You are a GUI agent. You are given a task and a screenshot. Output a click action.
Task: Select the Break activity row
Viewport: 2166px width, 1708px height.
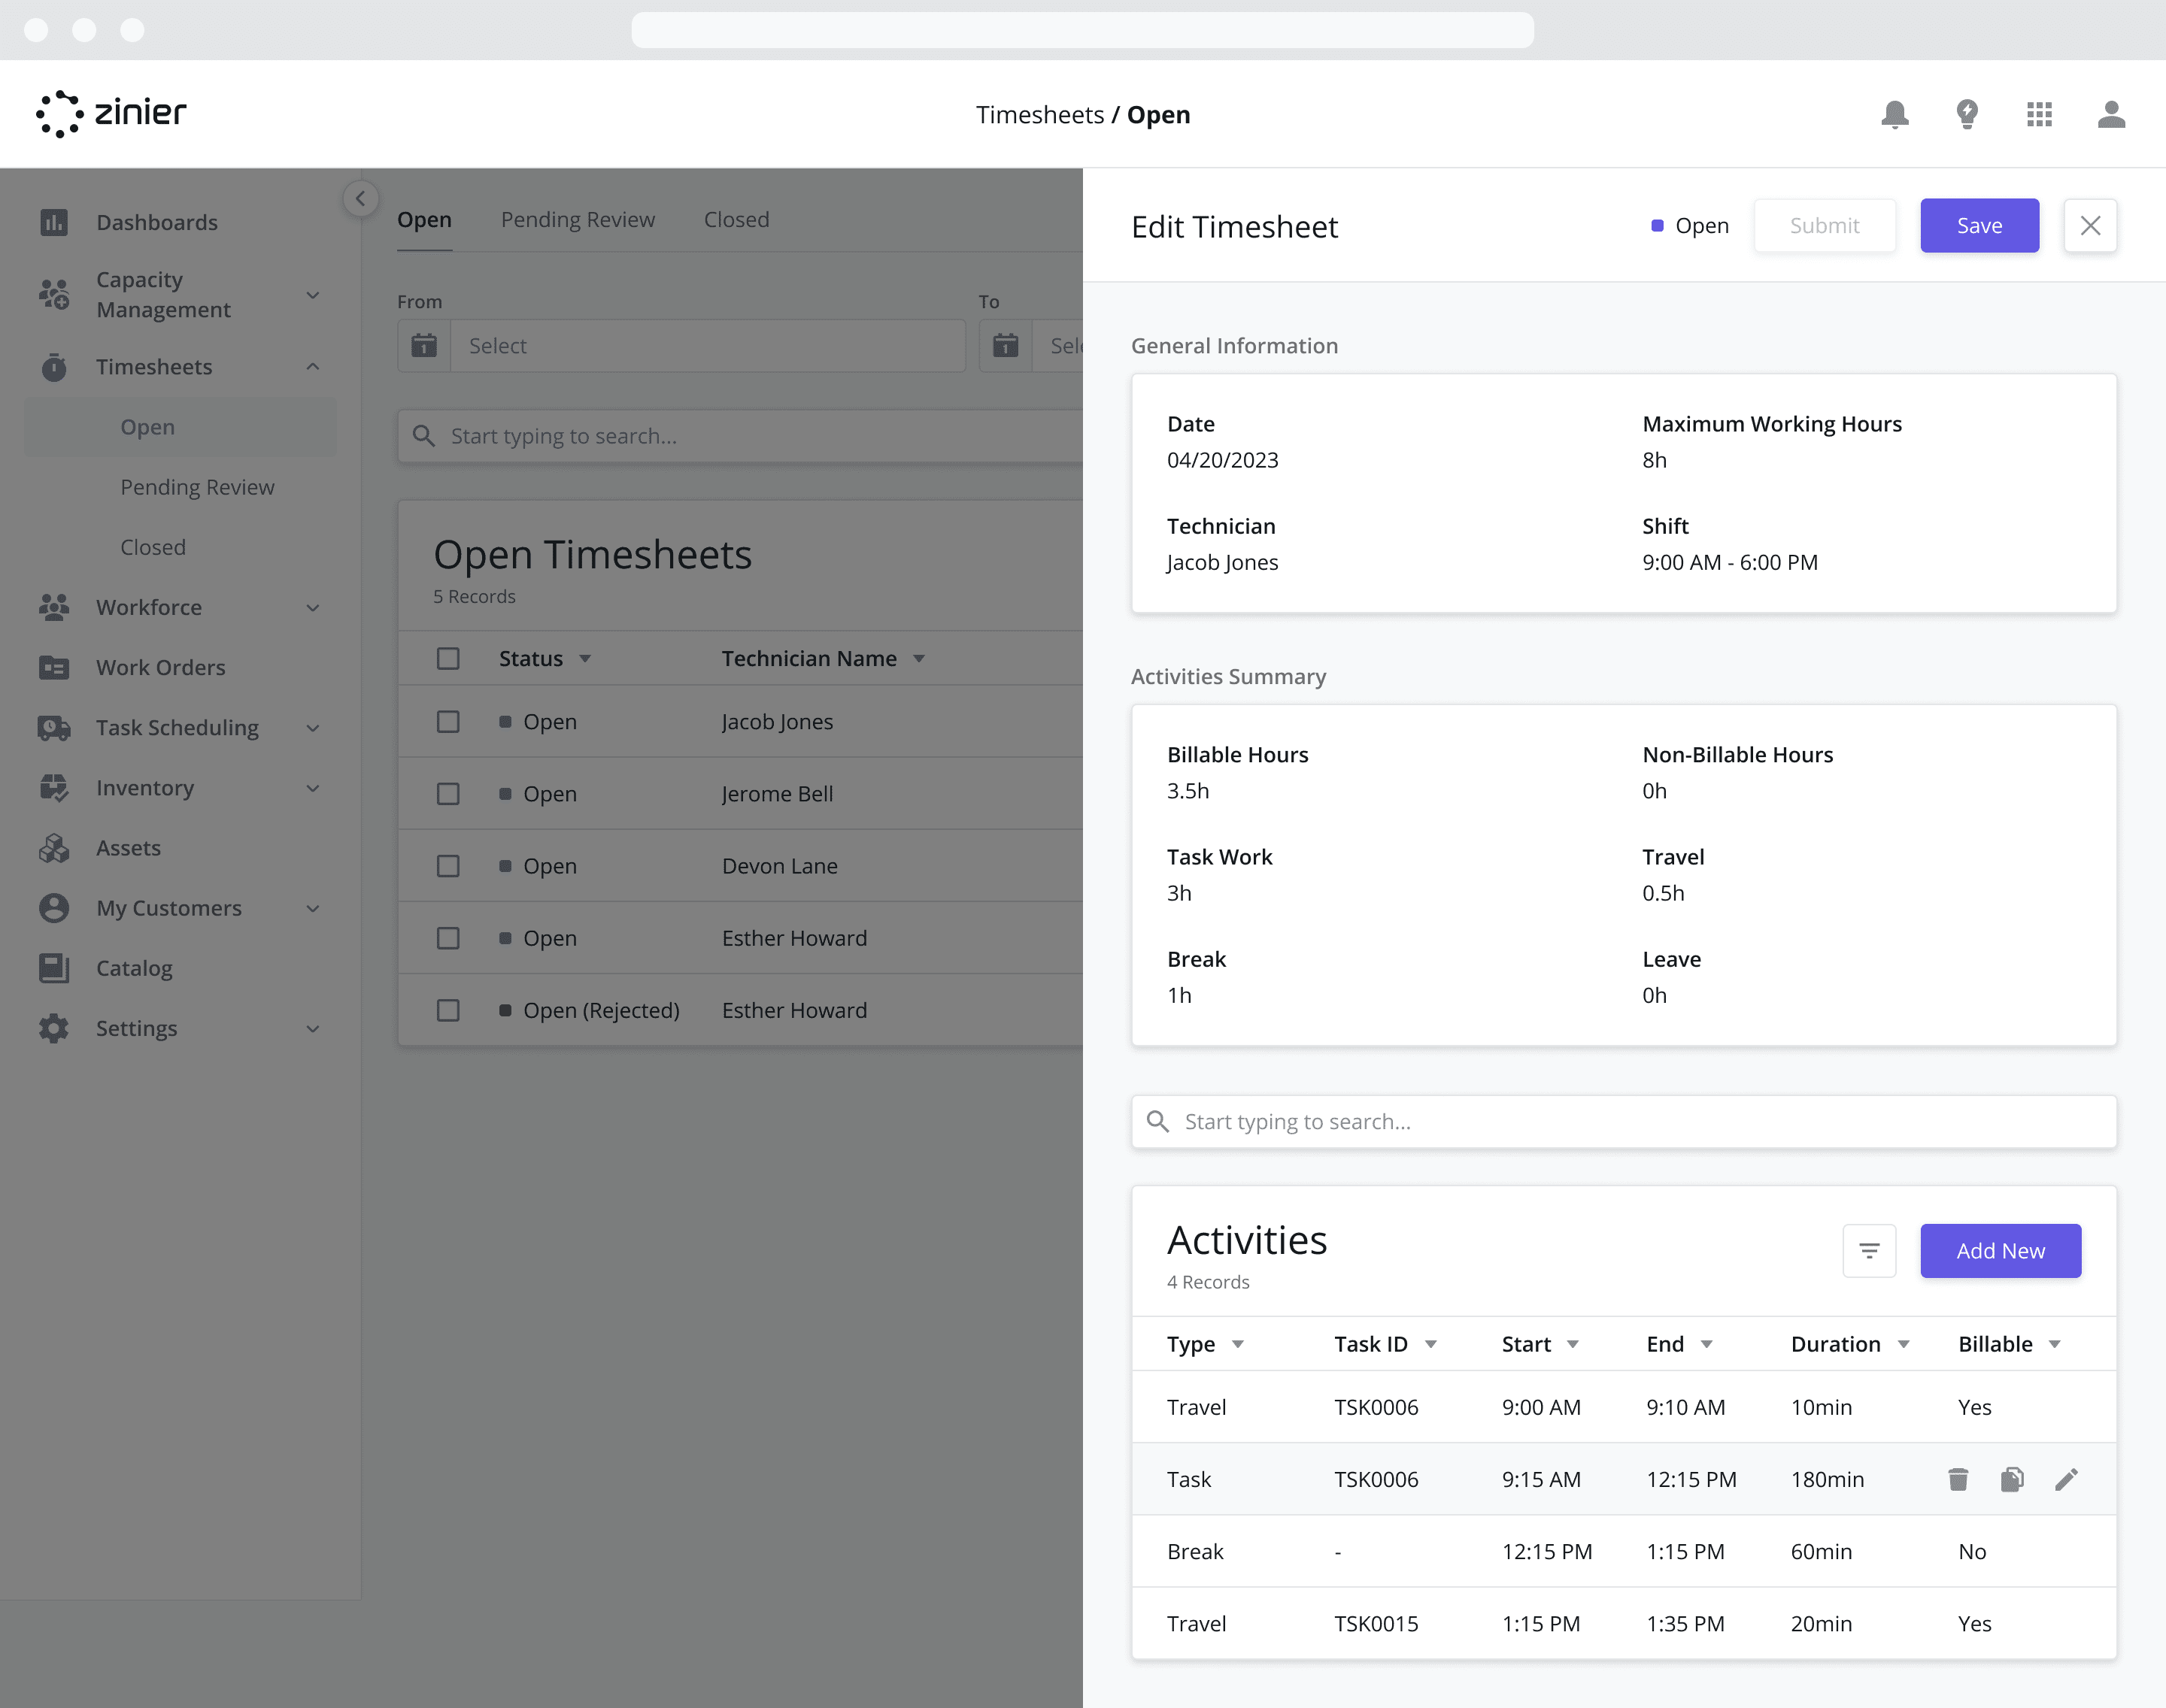[1624, 1551]
